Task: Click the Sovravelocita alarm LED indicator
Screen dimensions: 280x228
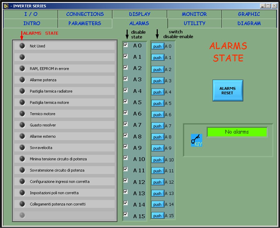Action: click(22, 147)
